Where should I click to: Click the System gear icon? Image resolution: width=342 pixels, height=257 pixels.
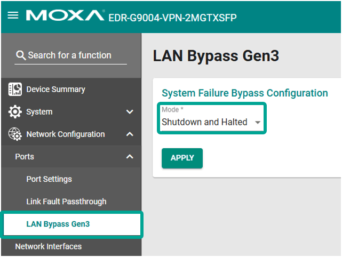(x=15, y=112)
